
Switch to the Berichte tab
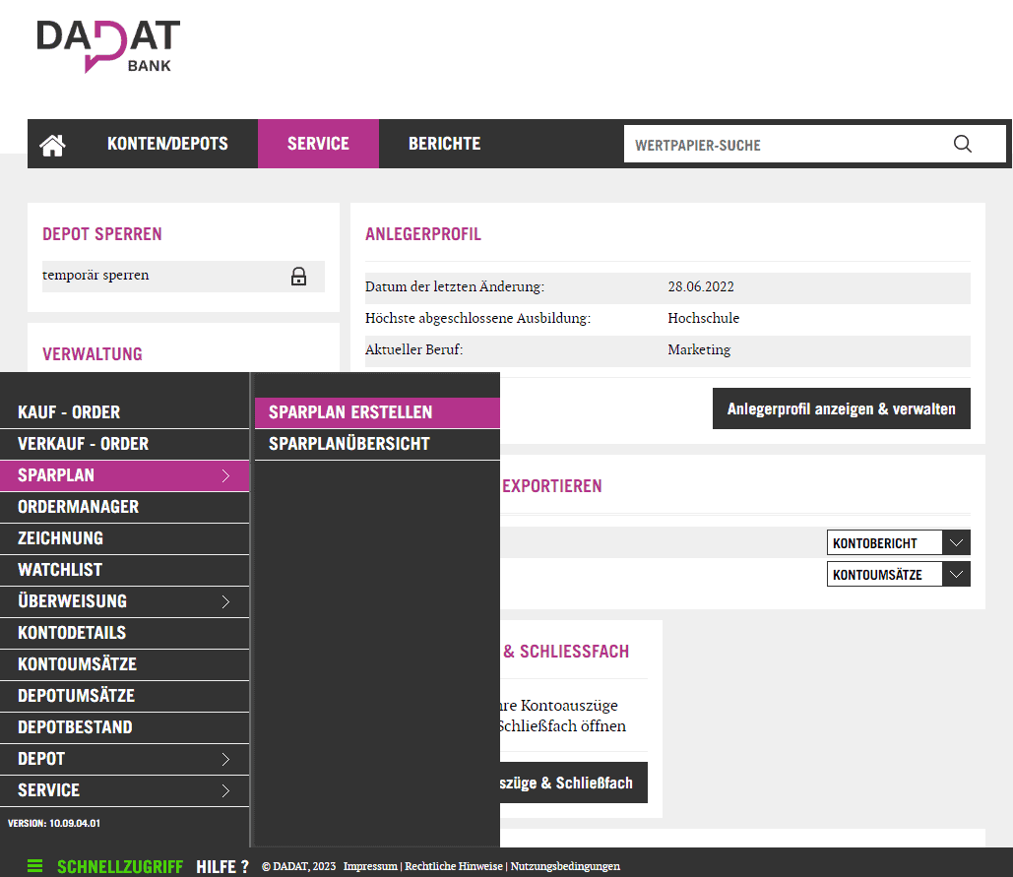[x=444, y=144]
